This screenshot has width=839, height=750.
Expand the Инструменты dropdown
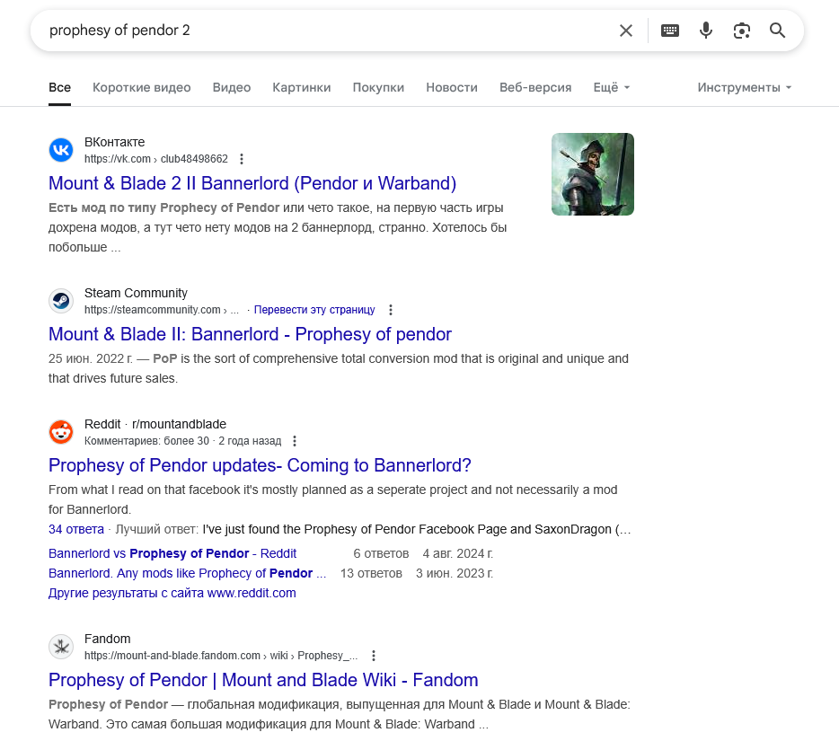pyautogui.click(x=745, y=87)
